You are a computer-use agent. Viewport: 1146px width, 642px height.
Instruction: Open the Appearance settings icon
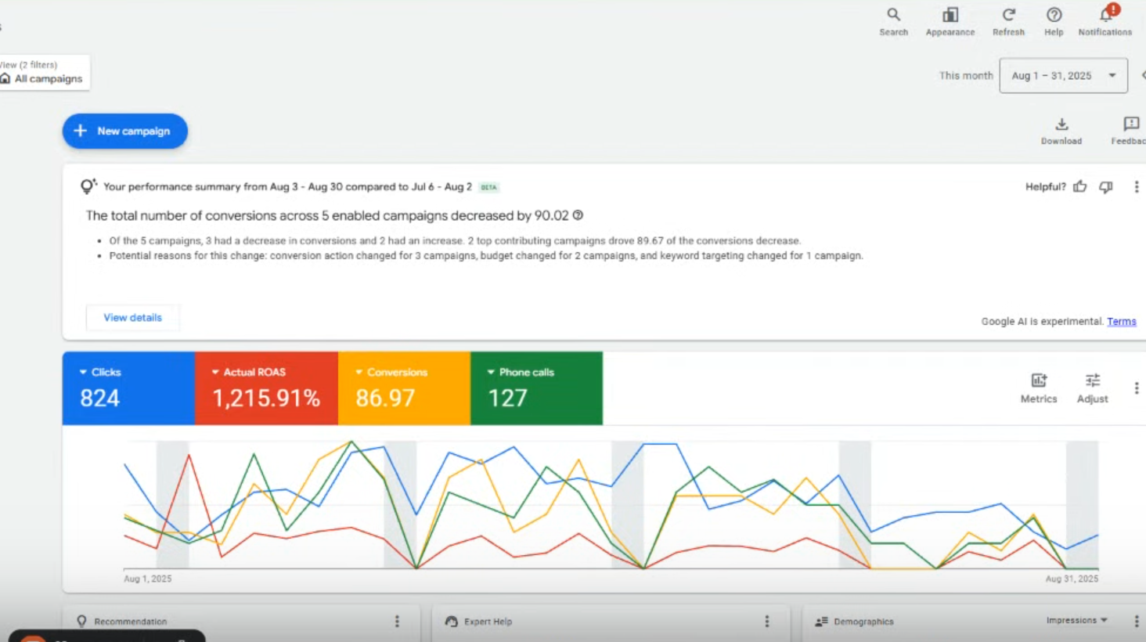tap(950, 16)
